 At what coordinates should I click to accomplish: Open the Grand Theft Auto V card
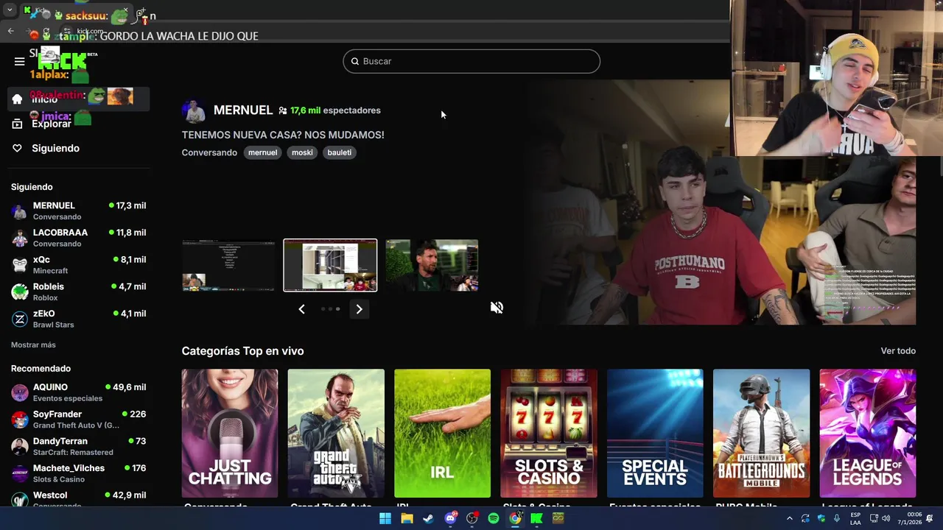point(336,433)
